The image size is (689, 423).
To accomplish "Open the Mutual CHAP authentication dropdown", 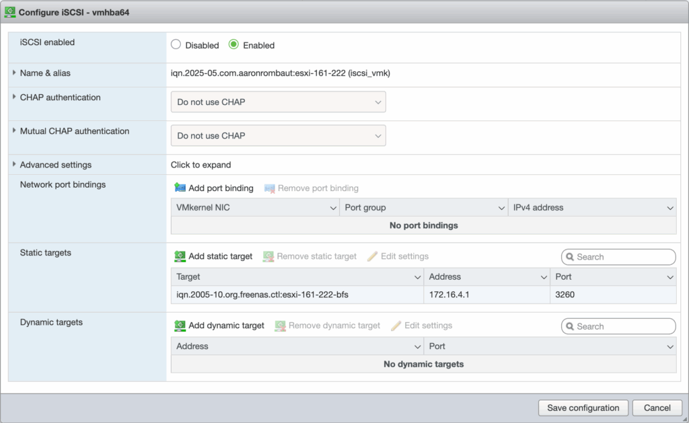I will tap(278, 136).
